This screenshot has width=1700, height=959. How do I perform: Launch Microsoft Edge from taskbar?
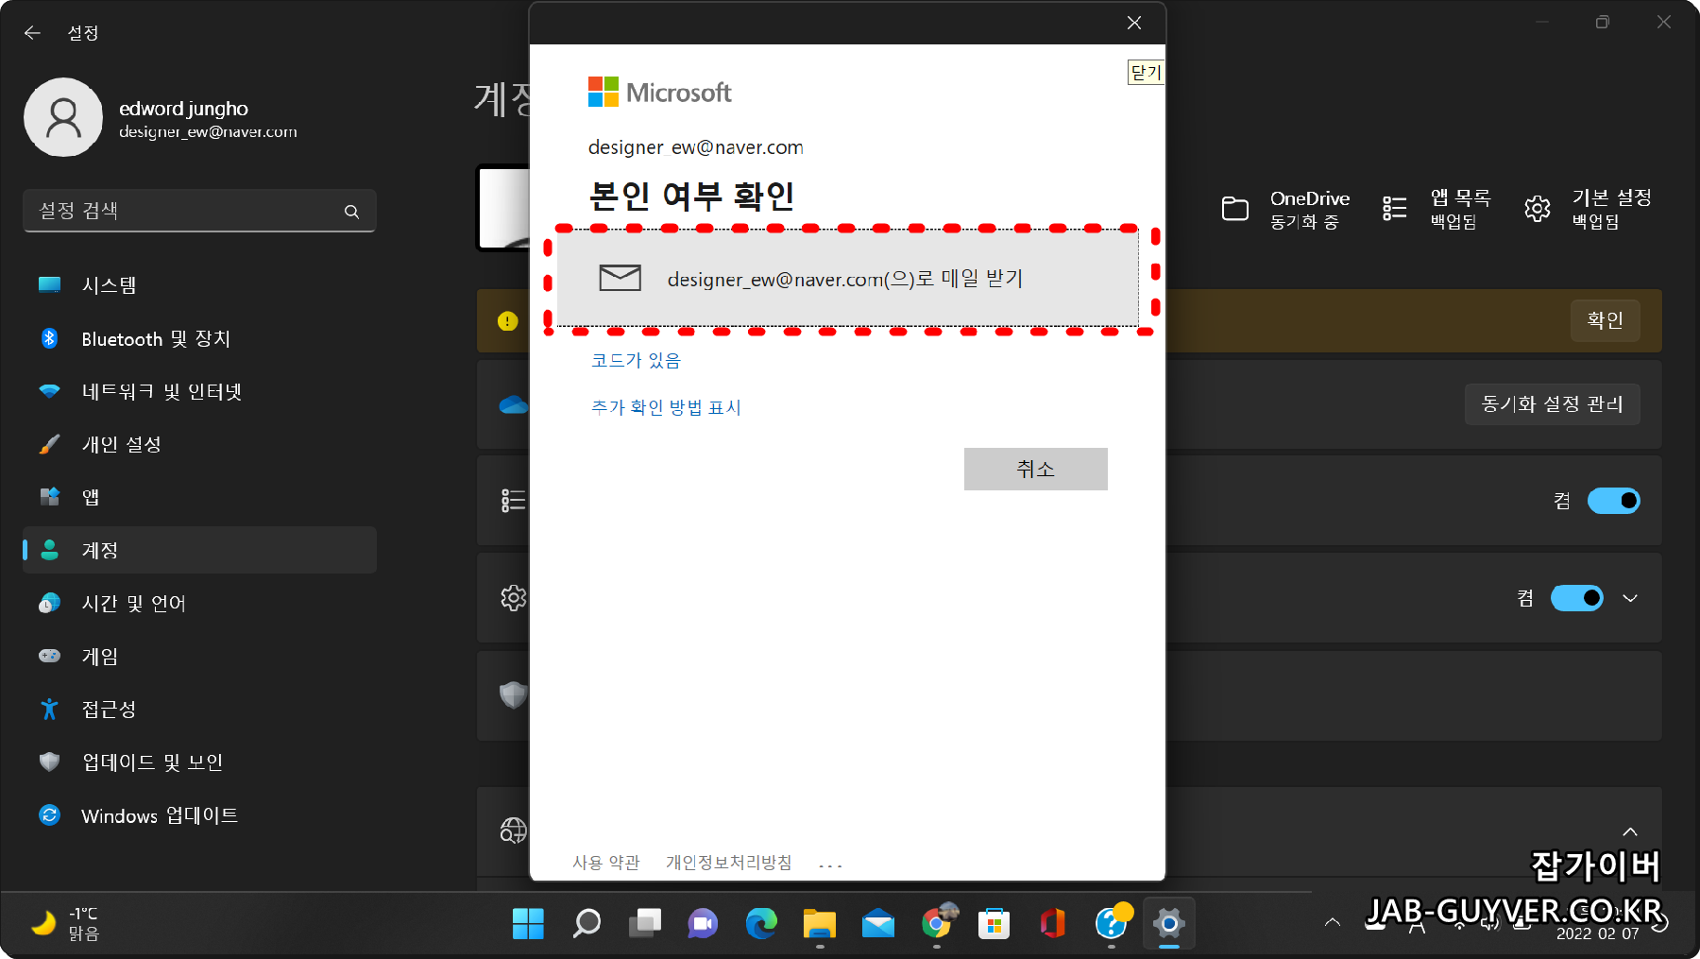(x=761, y=923)
